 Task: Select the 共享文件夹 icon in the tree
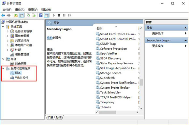click(12, 41)
